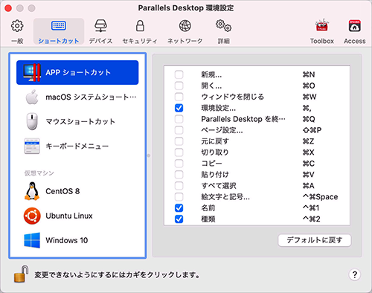The width and height of the screenshot is (372, 293).
Task: Click the ^⌘Space shortcut value
Action: coord(320,196)
